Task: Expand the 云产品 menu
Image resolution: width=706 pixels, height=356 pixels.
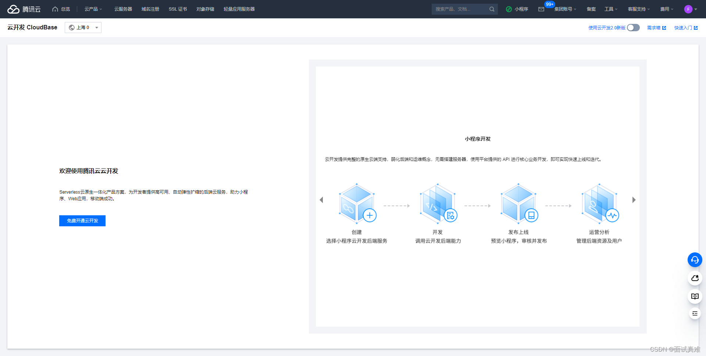Action: [93, 9]
